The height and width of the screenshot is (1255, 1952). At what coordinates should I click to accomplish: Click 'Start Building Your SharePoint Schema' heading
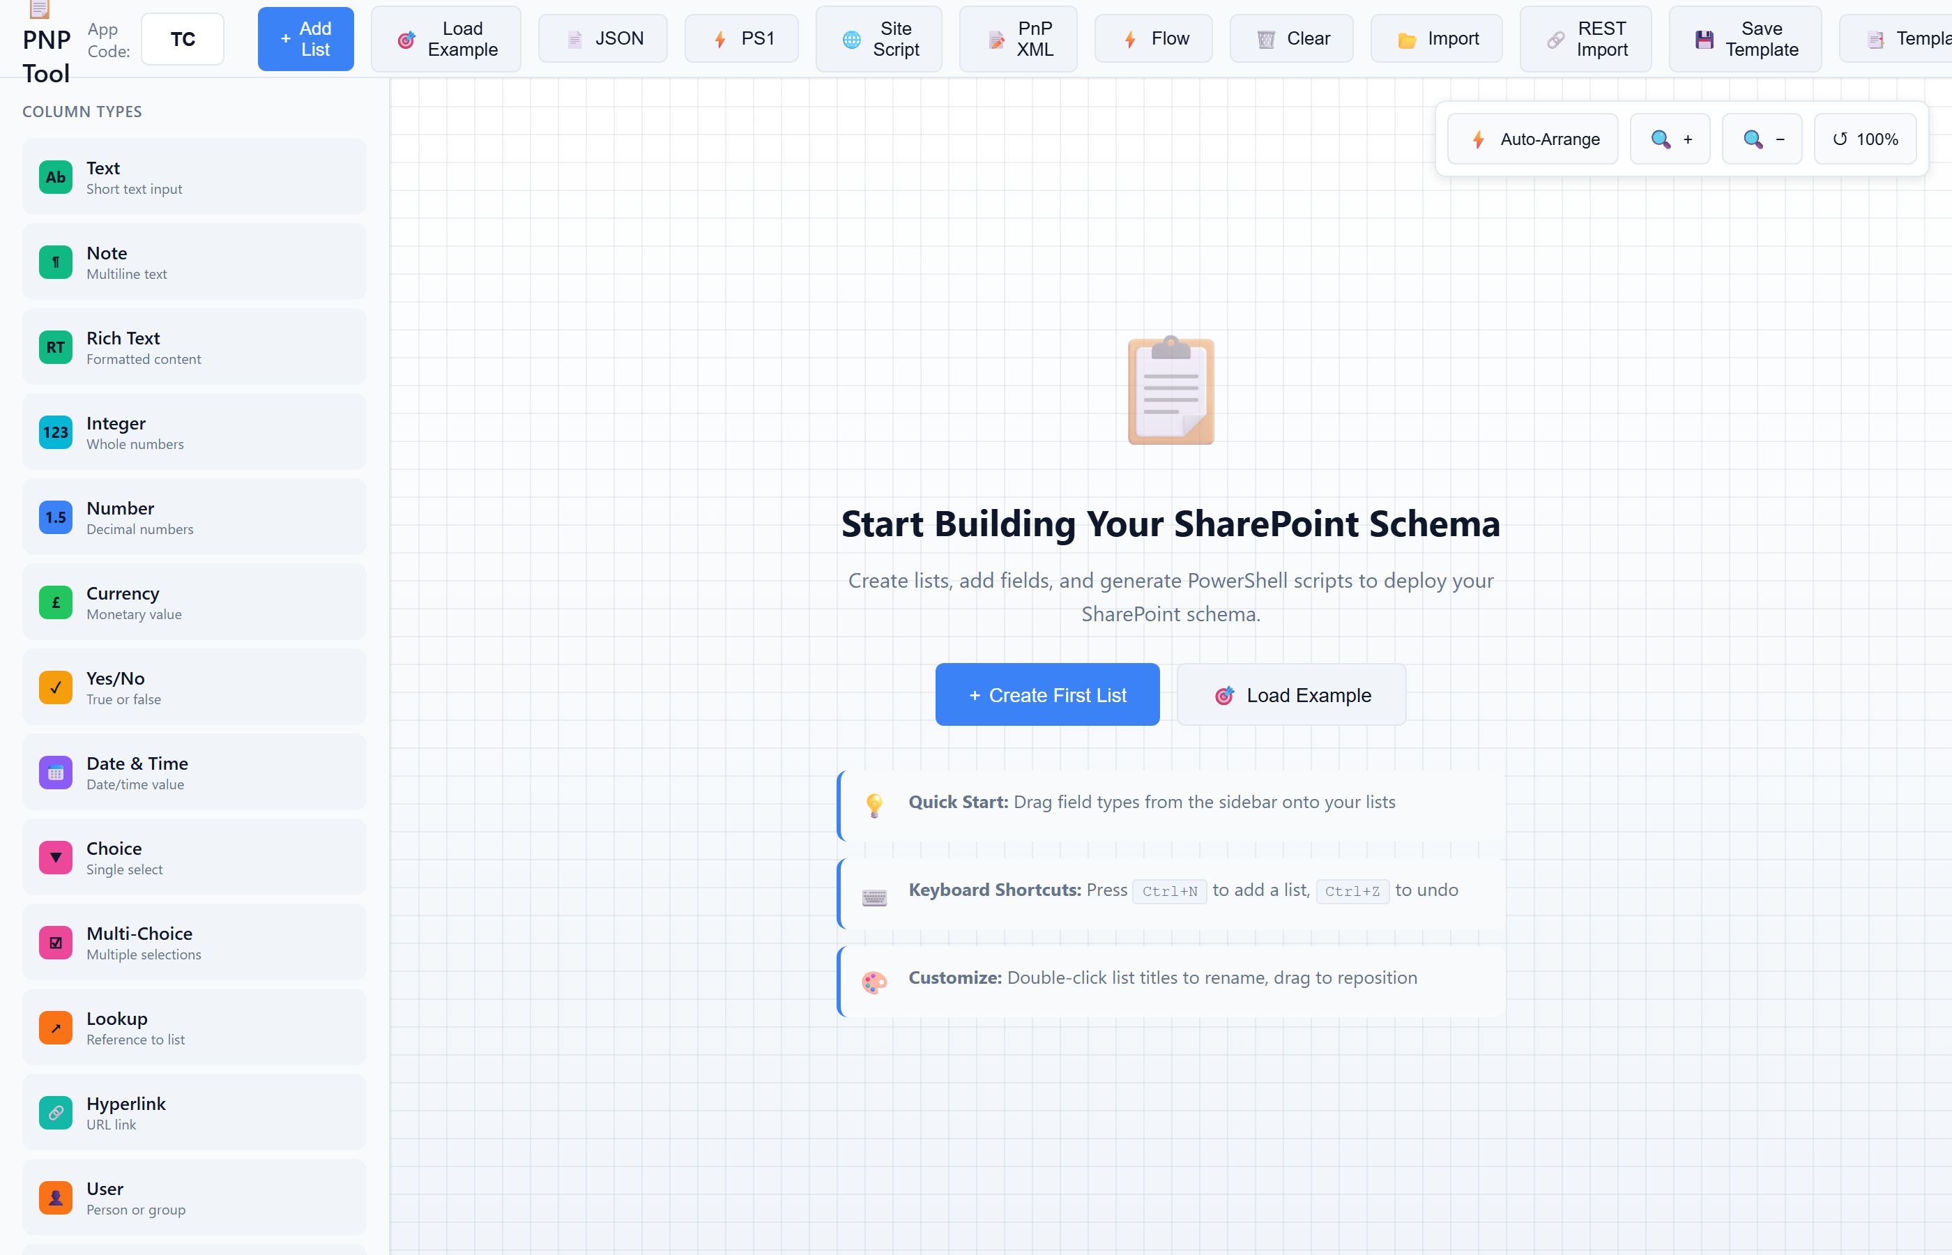(x=1171, y=523)
